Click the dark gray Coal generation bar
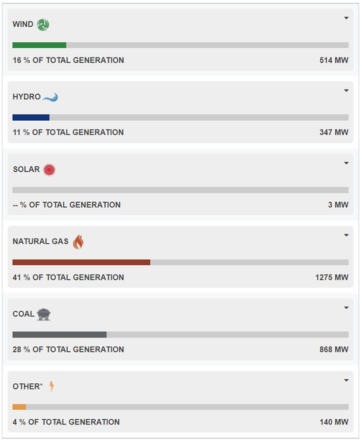362x443 pixels. pos(59,334)
